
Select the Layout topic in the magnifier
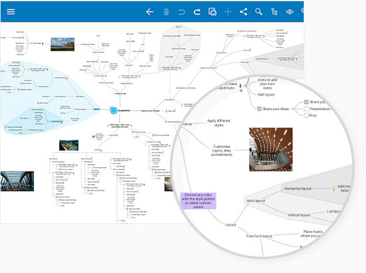point(230,225)
